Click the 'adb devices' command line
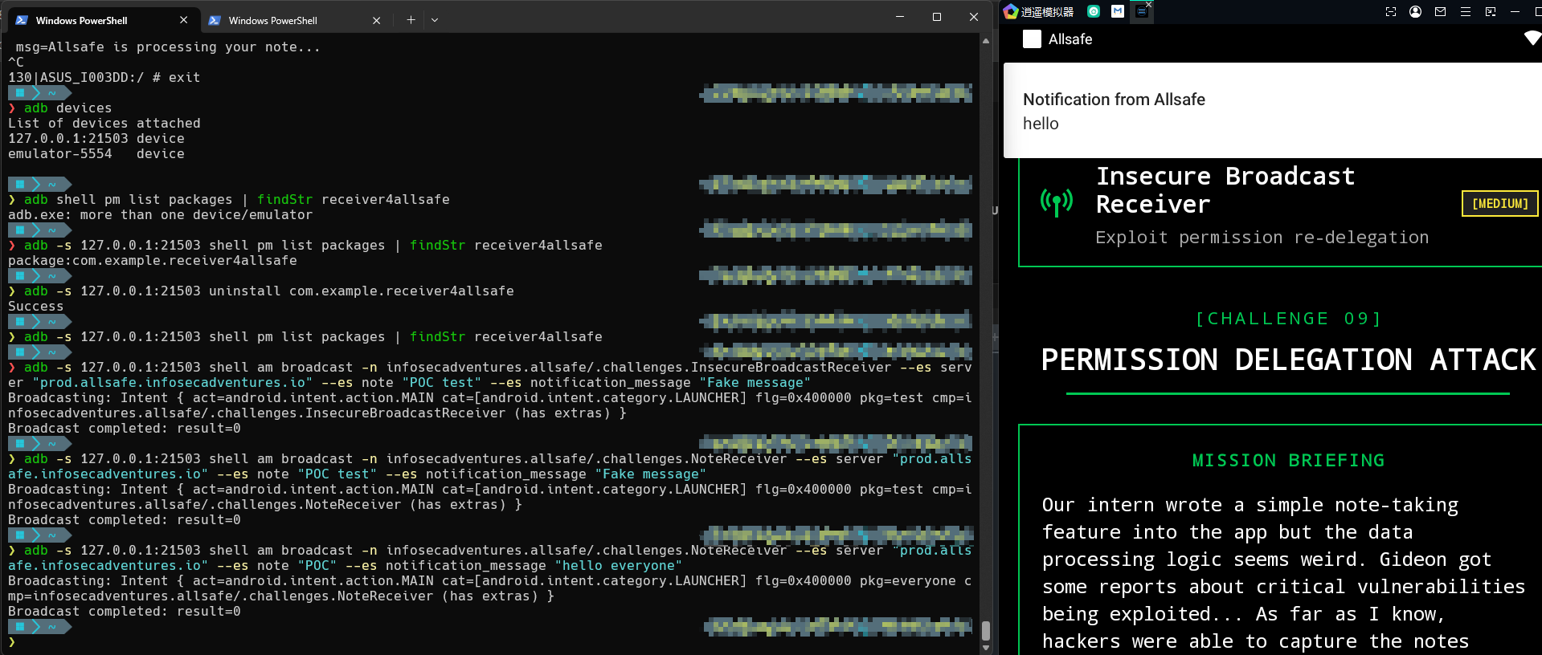This screenshot has width=1542, height=655. point(60,108)
